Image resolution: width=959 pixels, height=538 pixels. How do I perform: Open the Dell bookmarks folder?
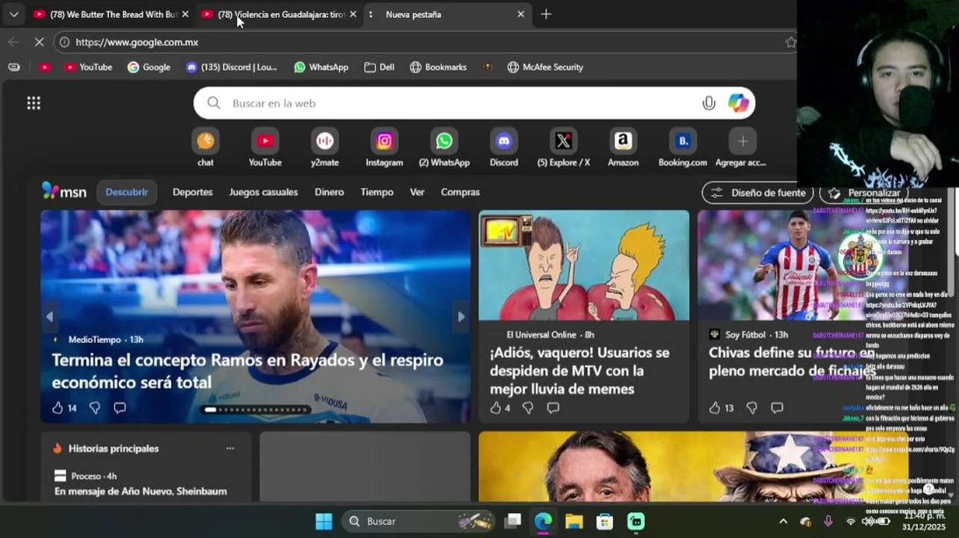tap(379, 67)
